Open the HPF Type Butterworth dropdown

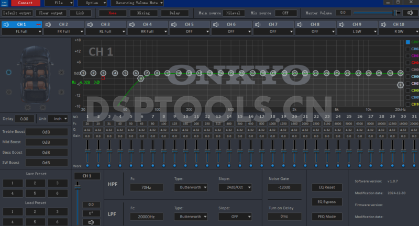coord(191,187)
